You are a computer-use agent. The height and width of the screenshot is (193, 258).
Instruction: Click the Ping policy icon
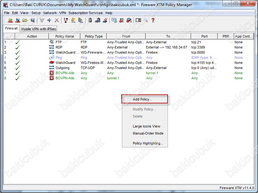(52, 57)
